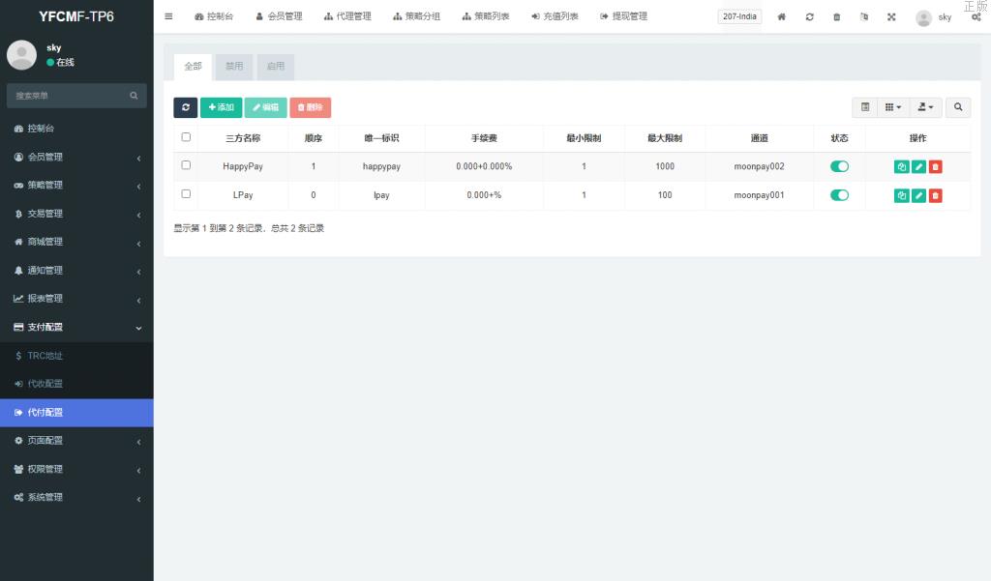Tick the select-all checkbox in table header
Screen dimensions: 991x581
[186, 137]
